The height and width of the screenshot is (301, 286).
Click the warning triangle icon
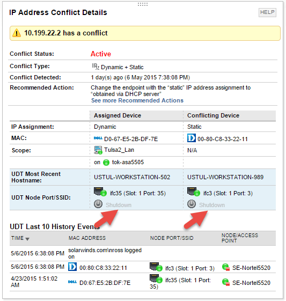pyautogui.click(x=17, y=33)
